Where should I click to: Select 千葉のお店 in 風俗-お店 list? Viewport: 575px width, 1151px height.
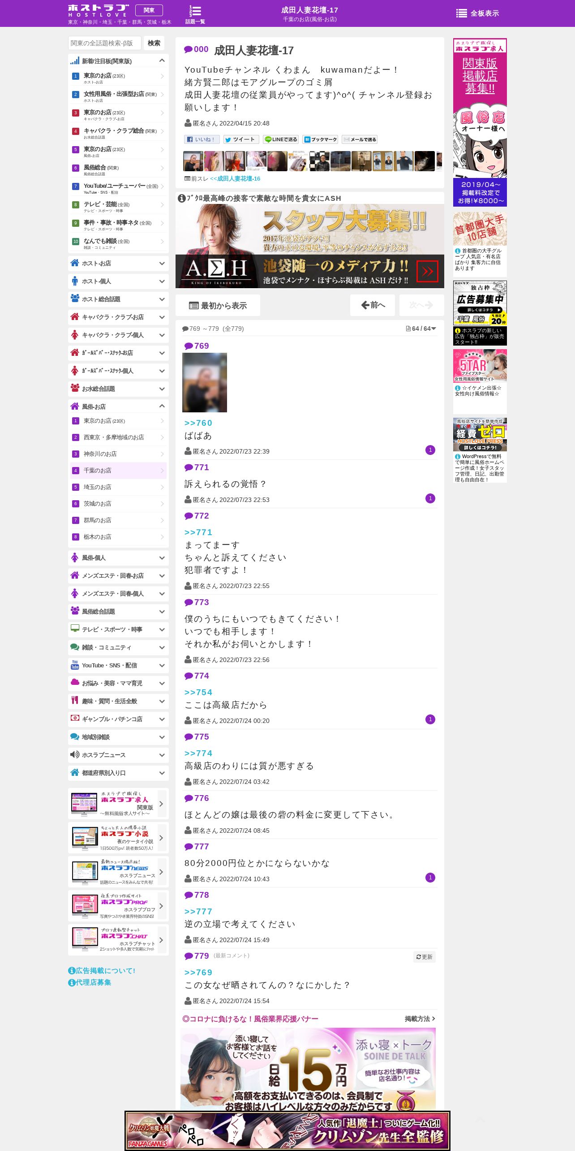[x=118, y=470]
